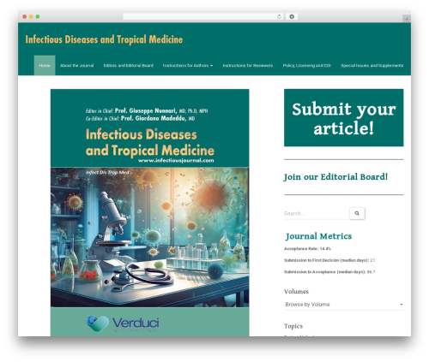Click into the Search input field
Screen dimensions: 429x362
(x=317, y=213)
